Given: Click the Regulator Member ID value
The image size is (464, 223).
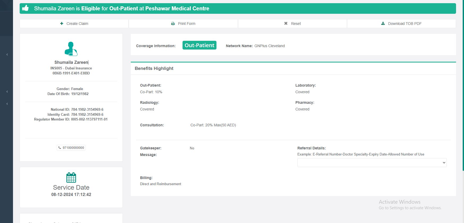Looking at the screenshot, I should [x=89, y=119].
